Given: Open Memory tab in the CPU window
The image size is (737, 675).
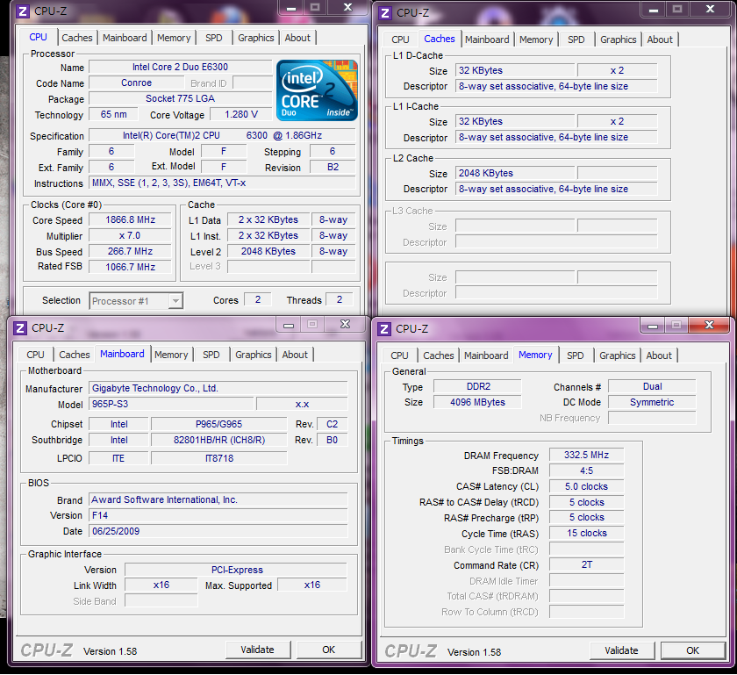Looking at the screenshot, I should tap(174, 38).
